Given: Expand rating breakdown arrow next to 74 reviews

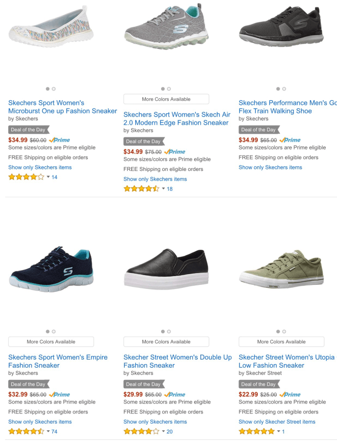Looking at the screenshot, I should (48, 431).
